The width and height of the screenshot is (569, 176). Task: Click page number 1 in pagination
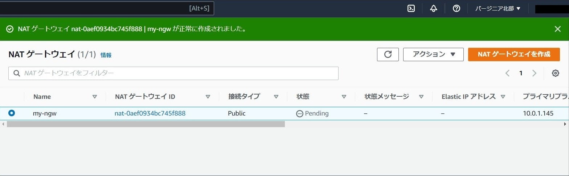pos(521,73)
